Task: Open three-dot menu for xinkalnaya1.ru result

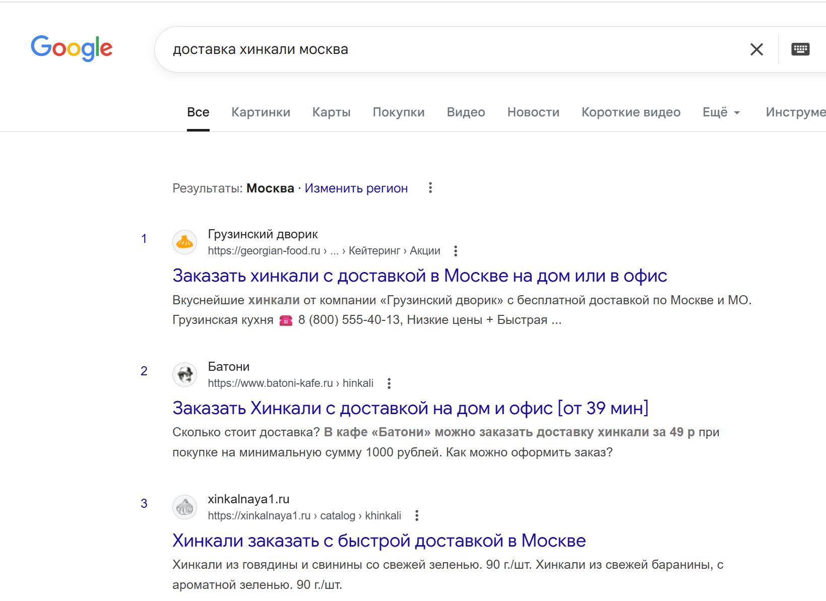Action: point(417,516)
